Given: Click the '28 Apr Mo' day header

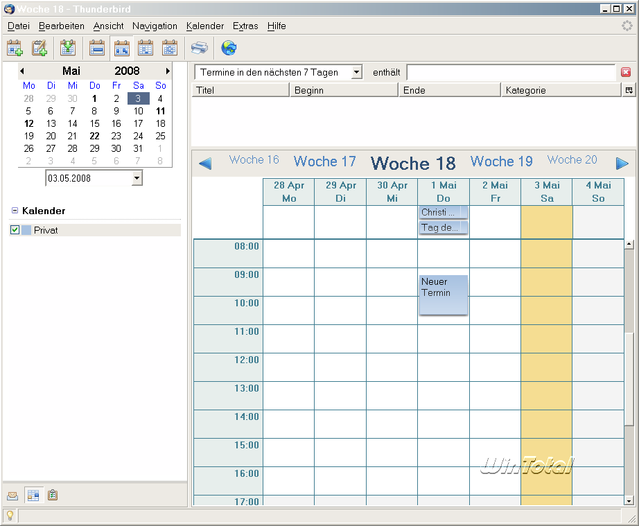Looking at the screenshot, I should (289, 191).
